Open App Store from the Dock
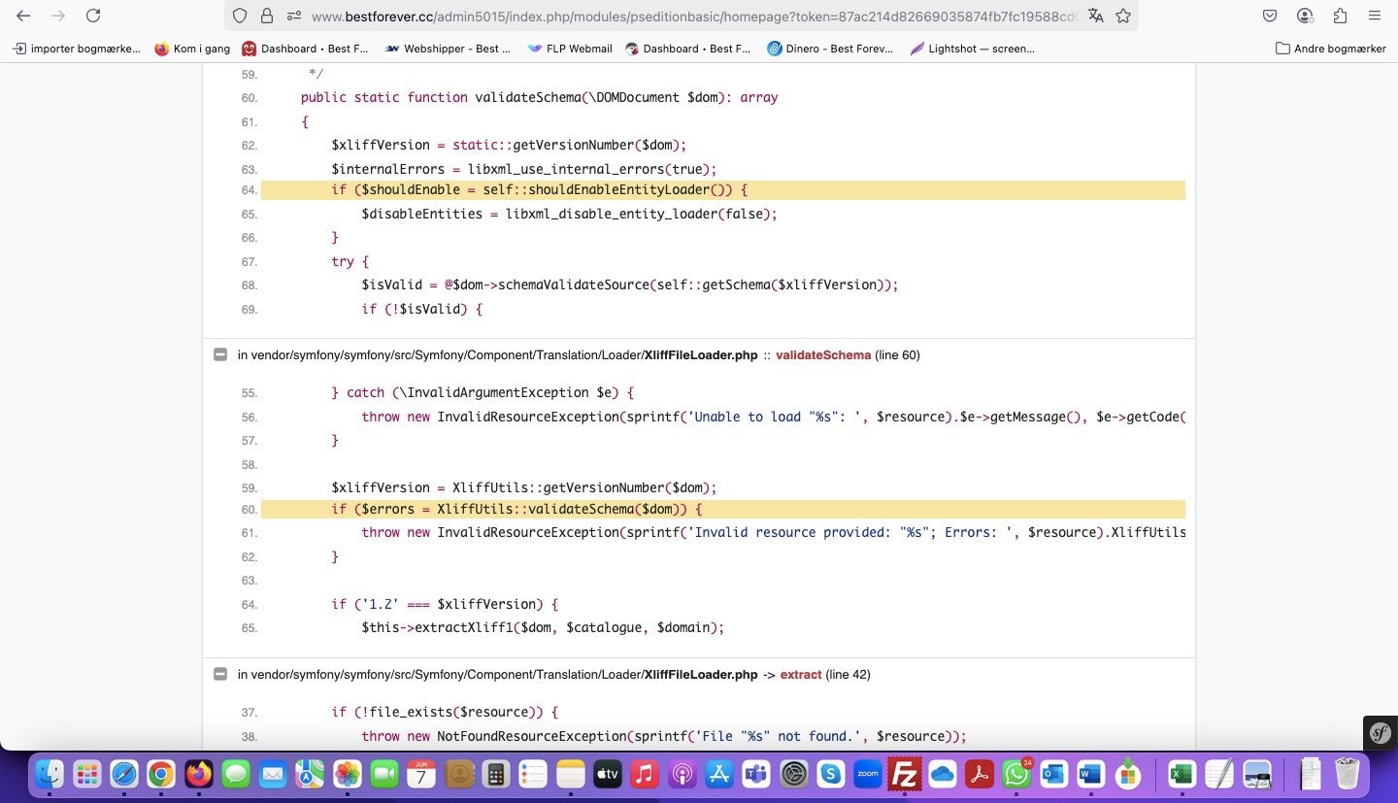This screenshot has height=803, width=1398. 719,774
